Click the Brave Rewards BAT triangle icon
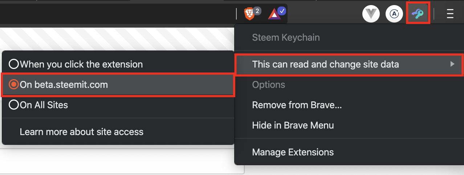The height and width of the screenshot is (175, 464). pyautogui.click(x=274, y=14)
